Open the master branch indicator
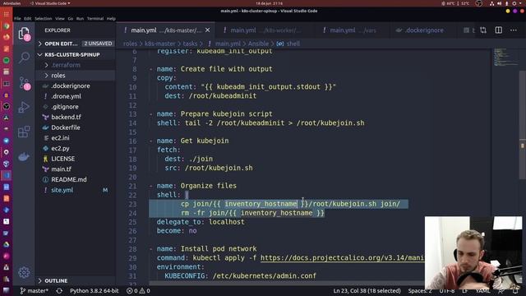 (x=35, y=290)
